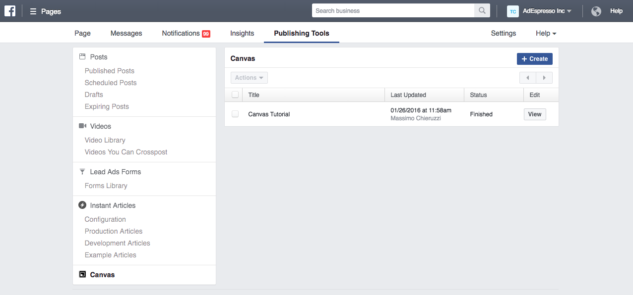Screen dimensions: 633x295
Task: Click the Lead Ads Forms funnel icon
Action: point(82,172)
